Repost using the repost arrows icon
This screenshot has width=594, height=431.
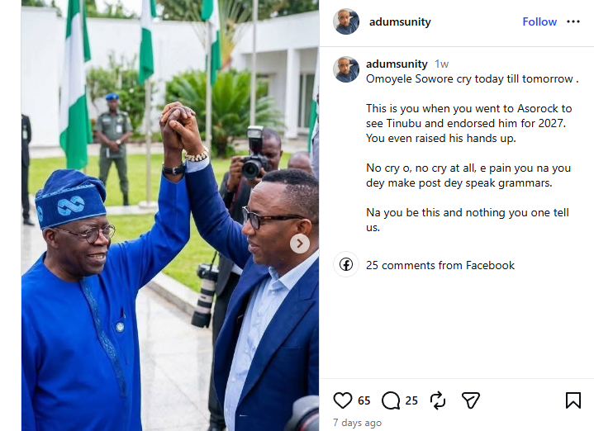(x=438, y=400)
